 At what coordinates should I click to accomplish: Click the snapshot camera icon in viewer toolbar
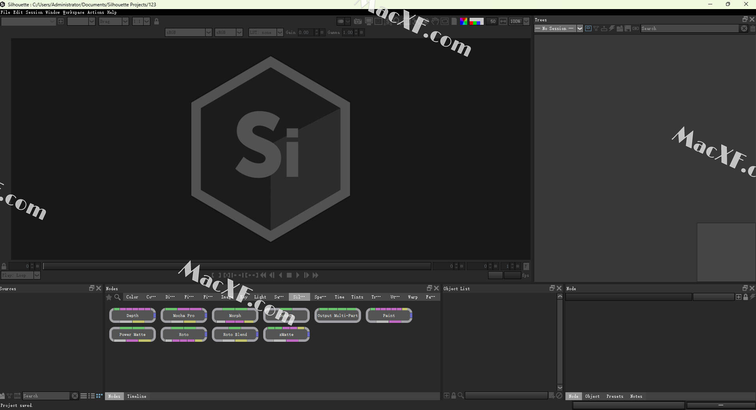coord(357,21)
